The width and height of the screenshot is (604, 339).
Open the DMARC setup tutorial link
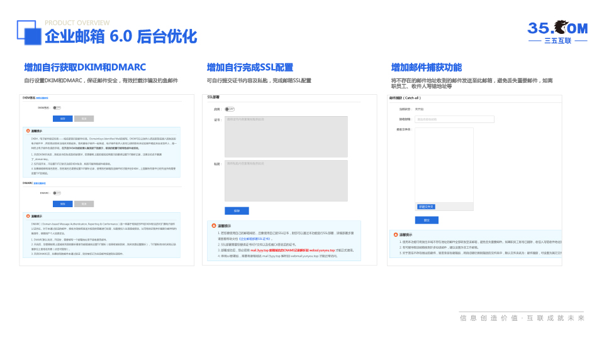pyautogui.click(x=42, y=183)
